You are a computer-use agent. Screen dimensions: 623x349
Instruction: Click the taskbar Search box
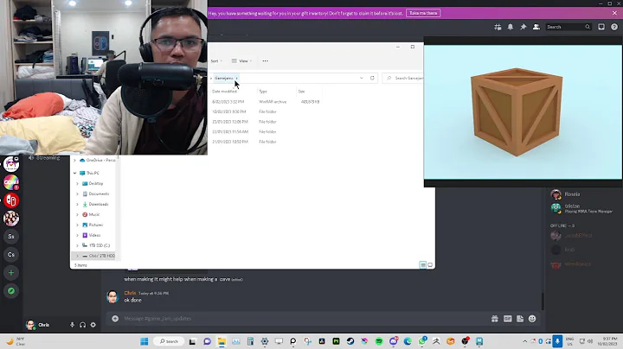click(169, 341)
